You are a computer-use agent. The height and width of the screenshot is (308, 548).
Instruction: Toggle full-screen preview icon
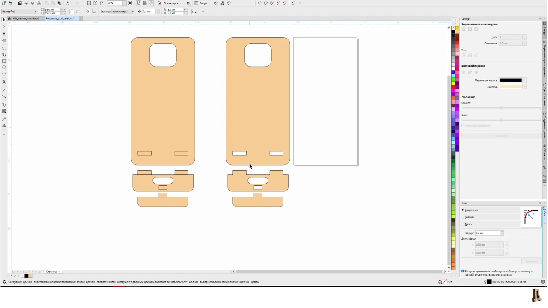tap(131, 3)
